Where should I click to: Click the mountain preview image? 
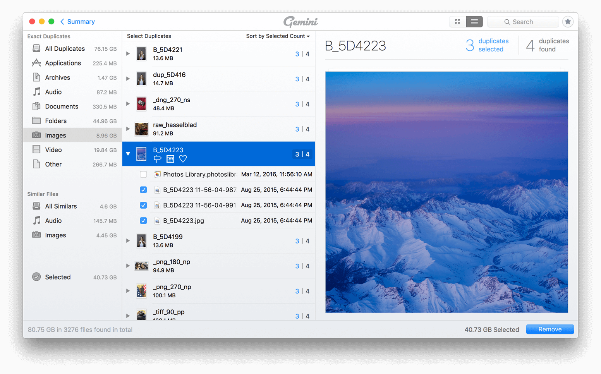(x=446, y=192)
